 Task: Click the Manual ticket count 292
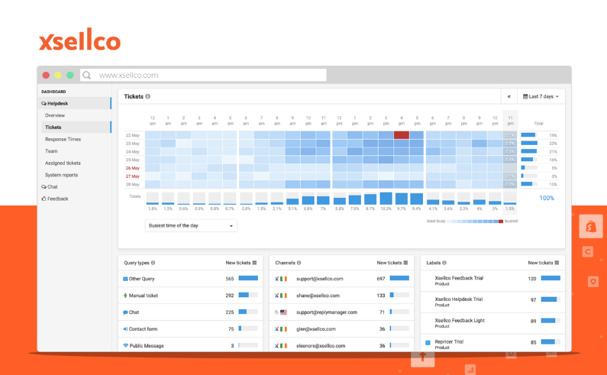[x=230, y=296]
